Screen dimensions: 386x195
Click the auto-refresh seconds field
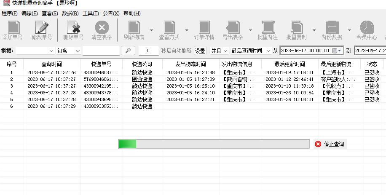click(x=148, y=51)
